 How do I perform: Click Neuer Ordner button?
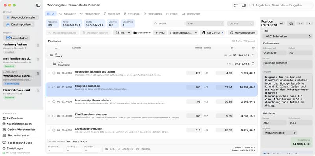(x=17, y=38)
